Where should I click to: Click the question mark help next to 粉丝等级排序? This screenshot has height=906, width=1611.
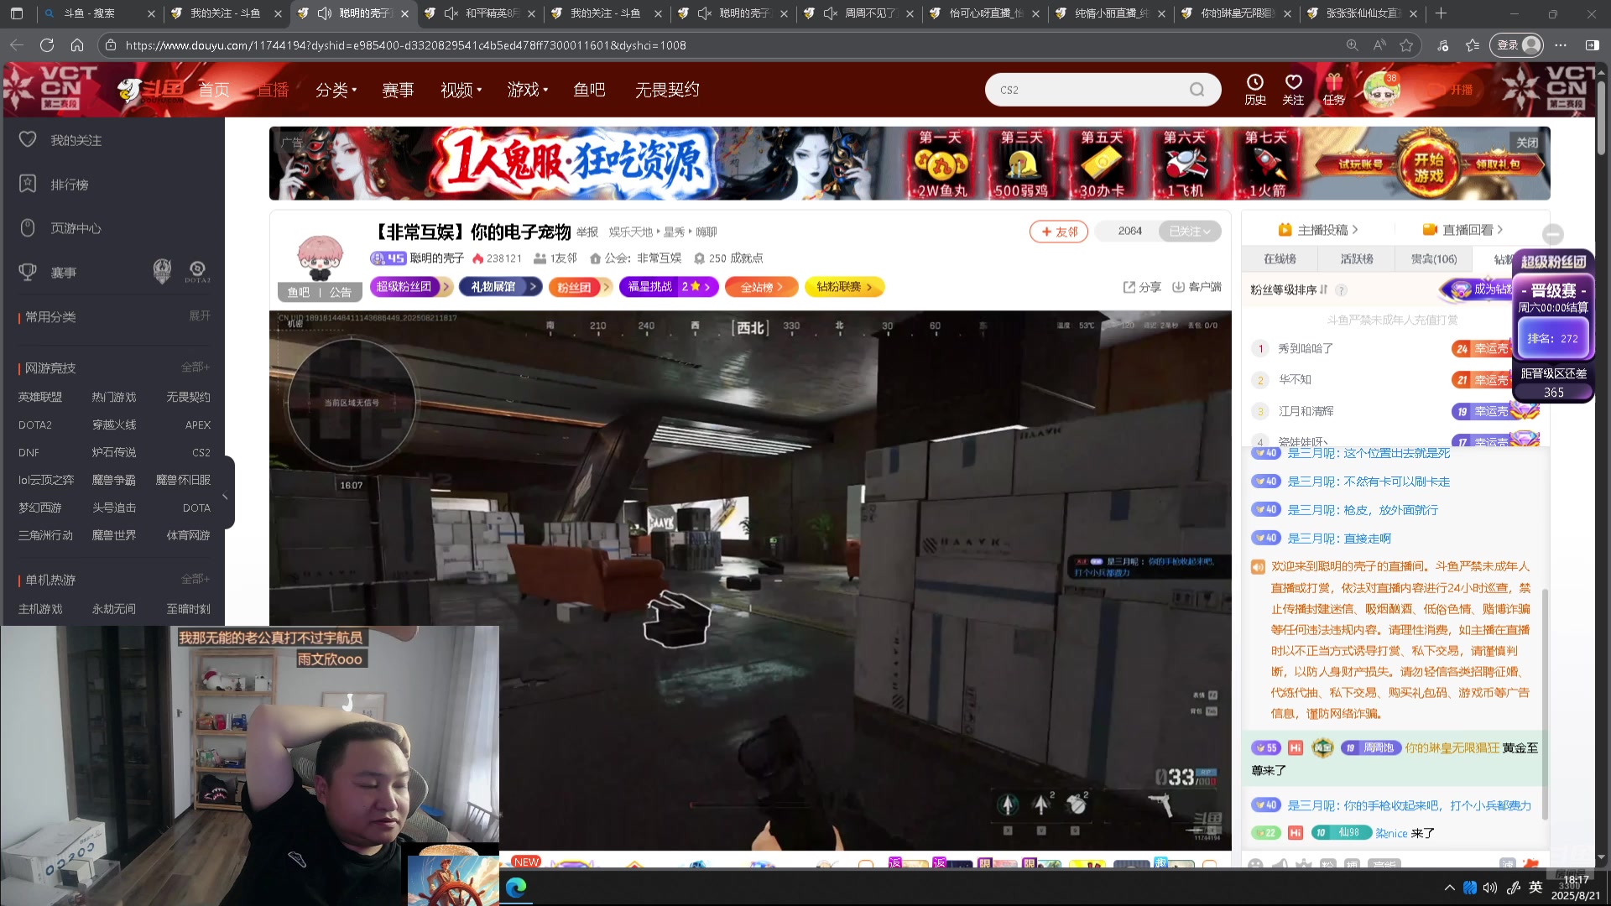(x=1341, y=290)
